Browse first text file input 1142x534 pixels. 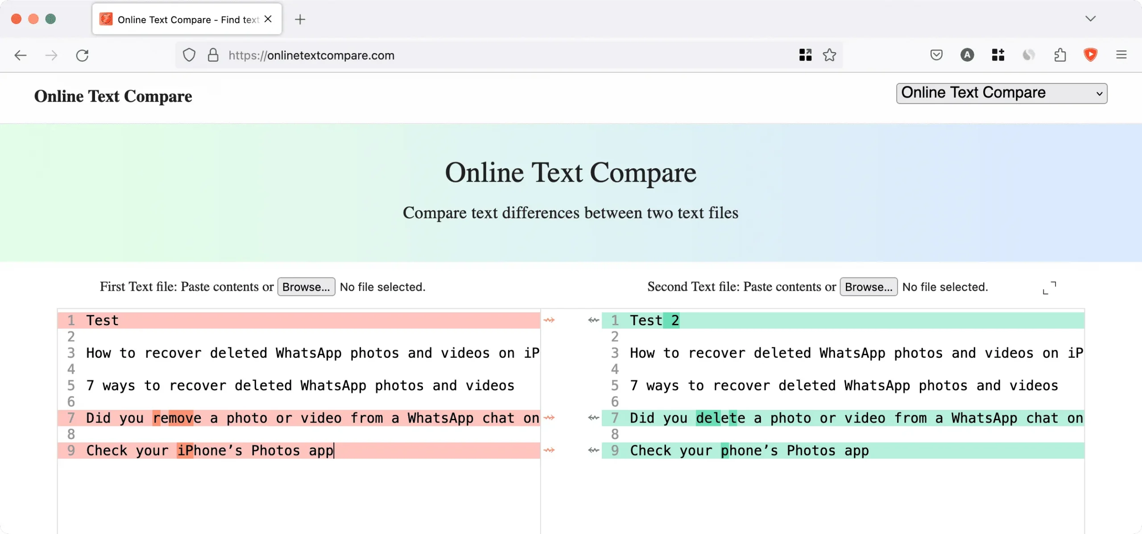pyautogui.click(x=306, y=286)
